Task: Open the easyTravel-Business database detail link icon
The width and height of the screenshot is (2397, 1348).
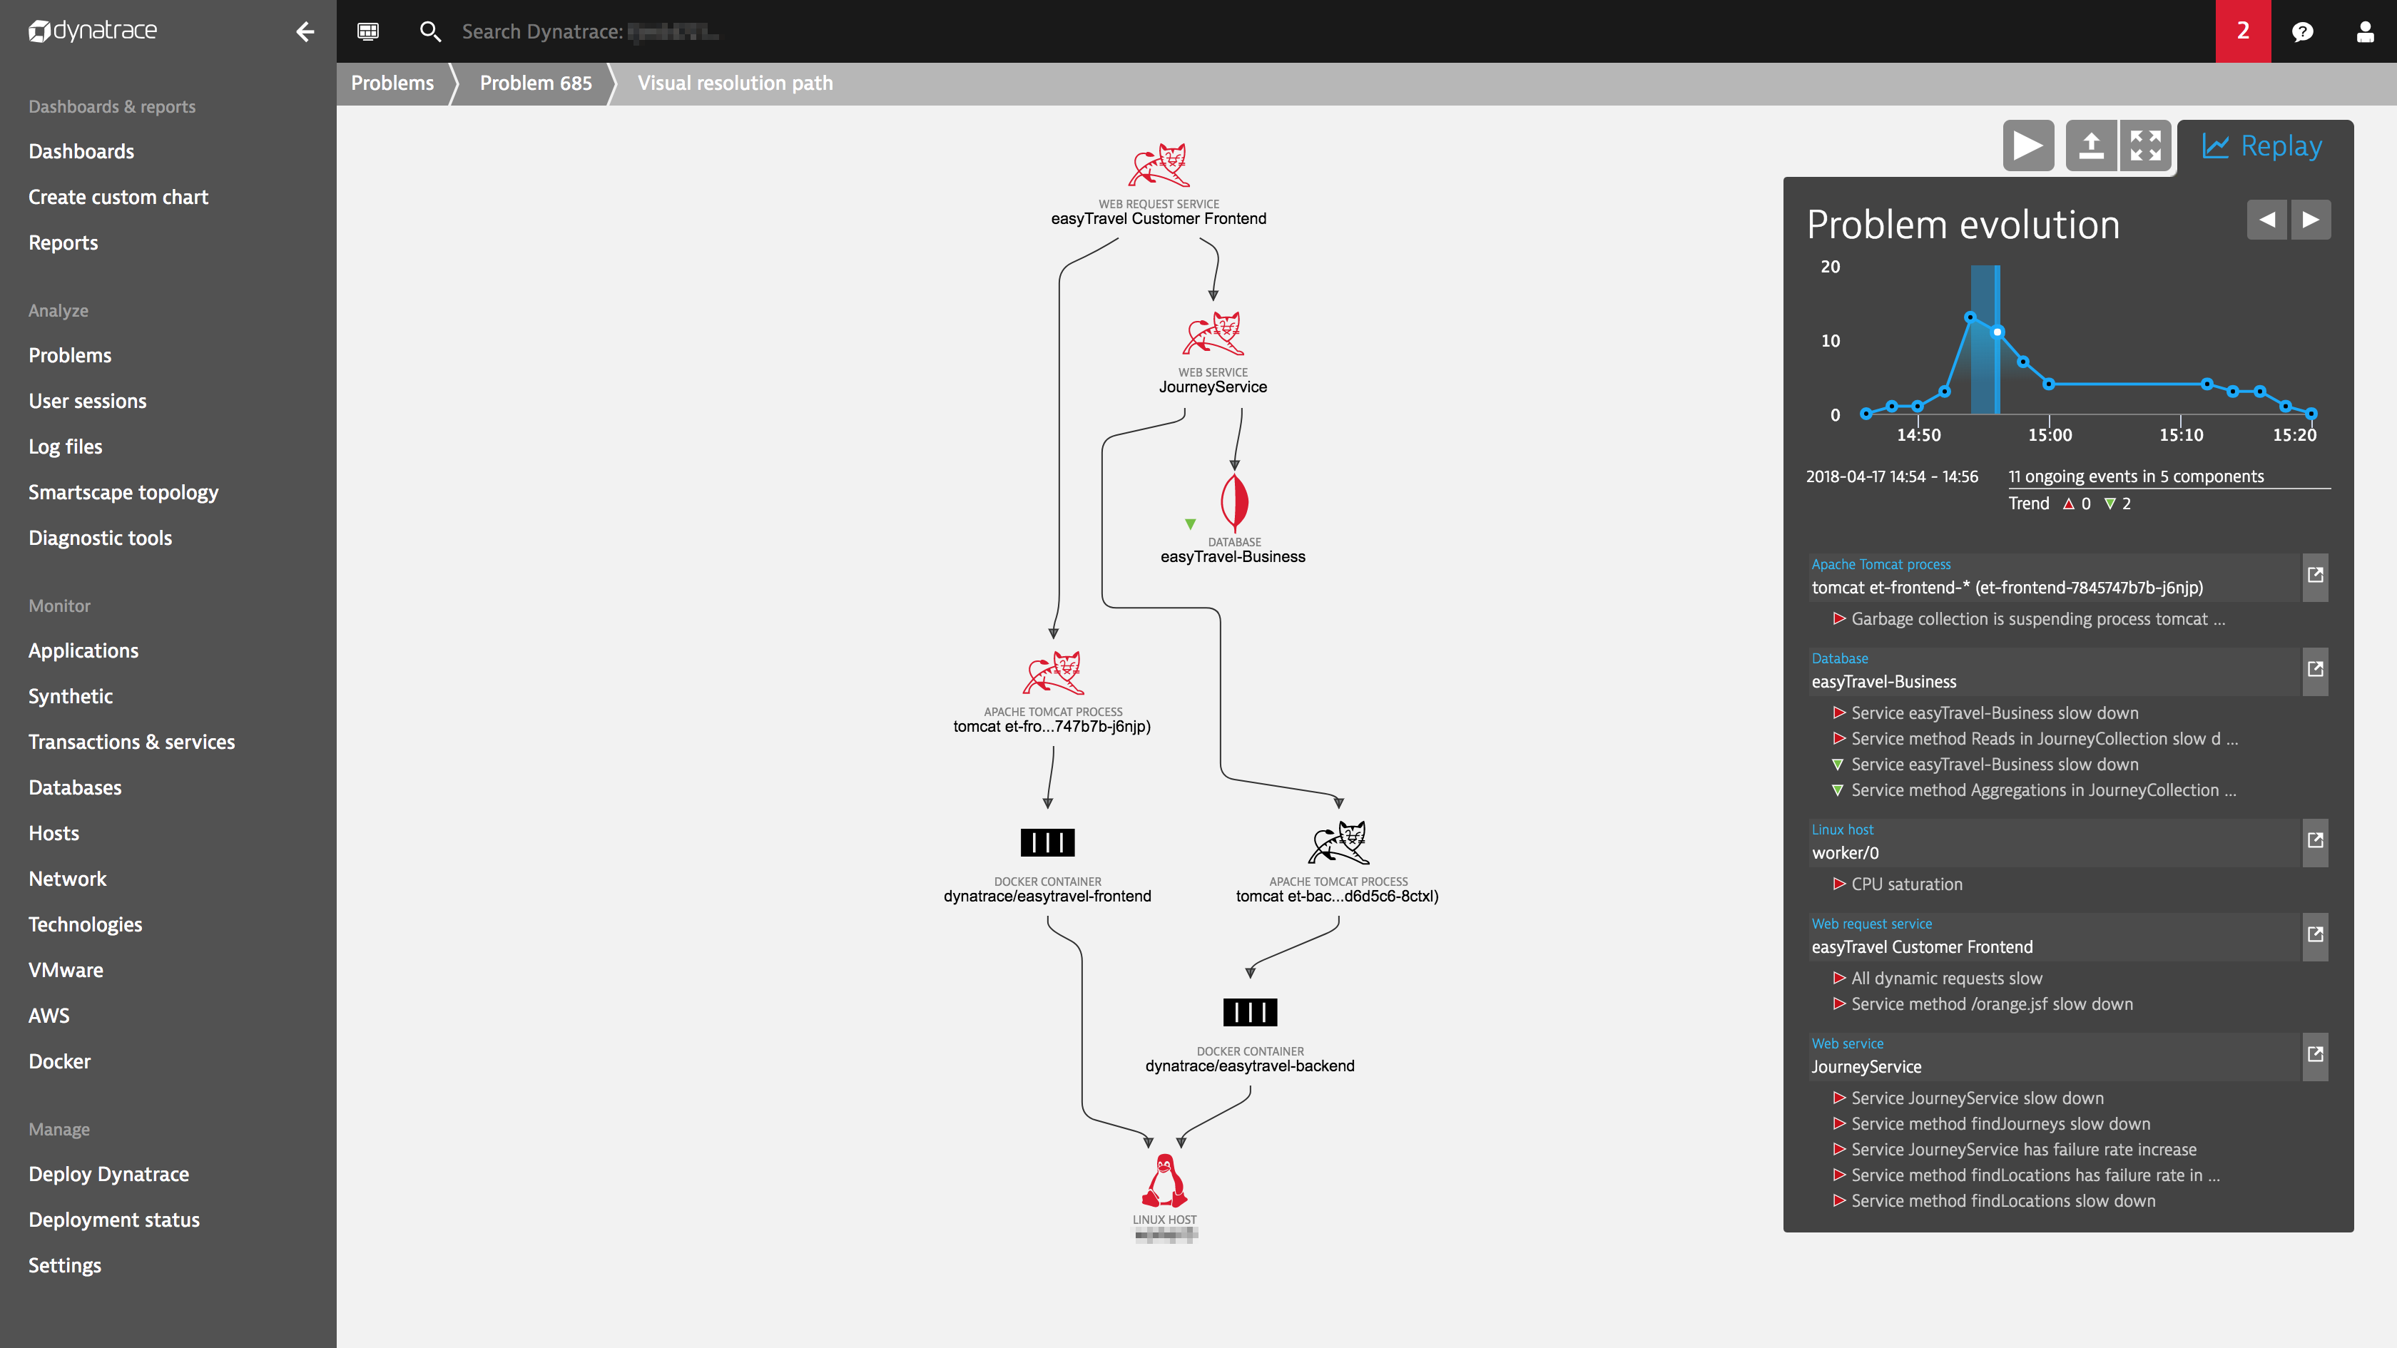Action: 2315,670
